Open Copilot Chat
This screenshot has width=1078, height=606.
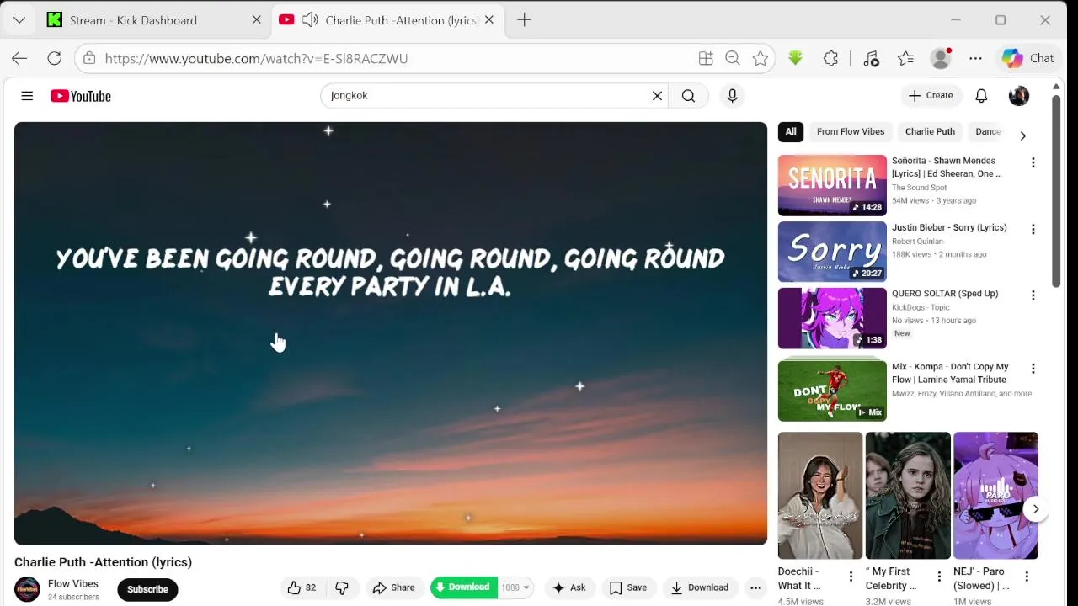[x=1028, y=58]
